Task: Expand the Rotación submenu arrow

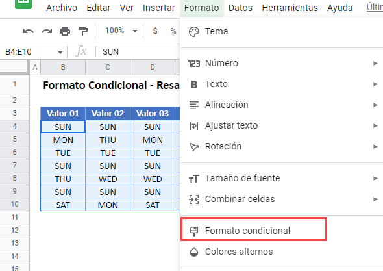Action: click(375, 146)
